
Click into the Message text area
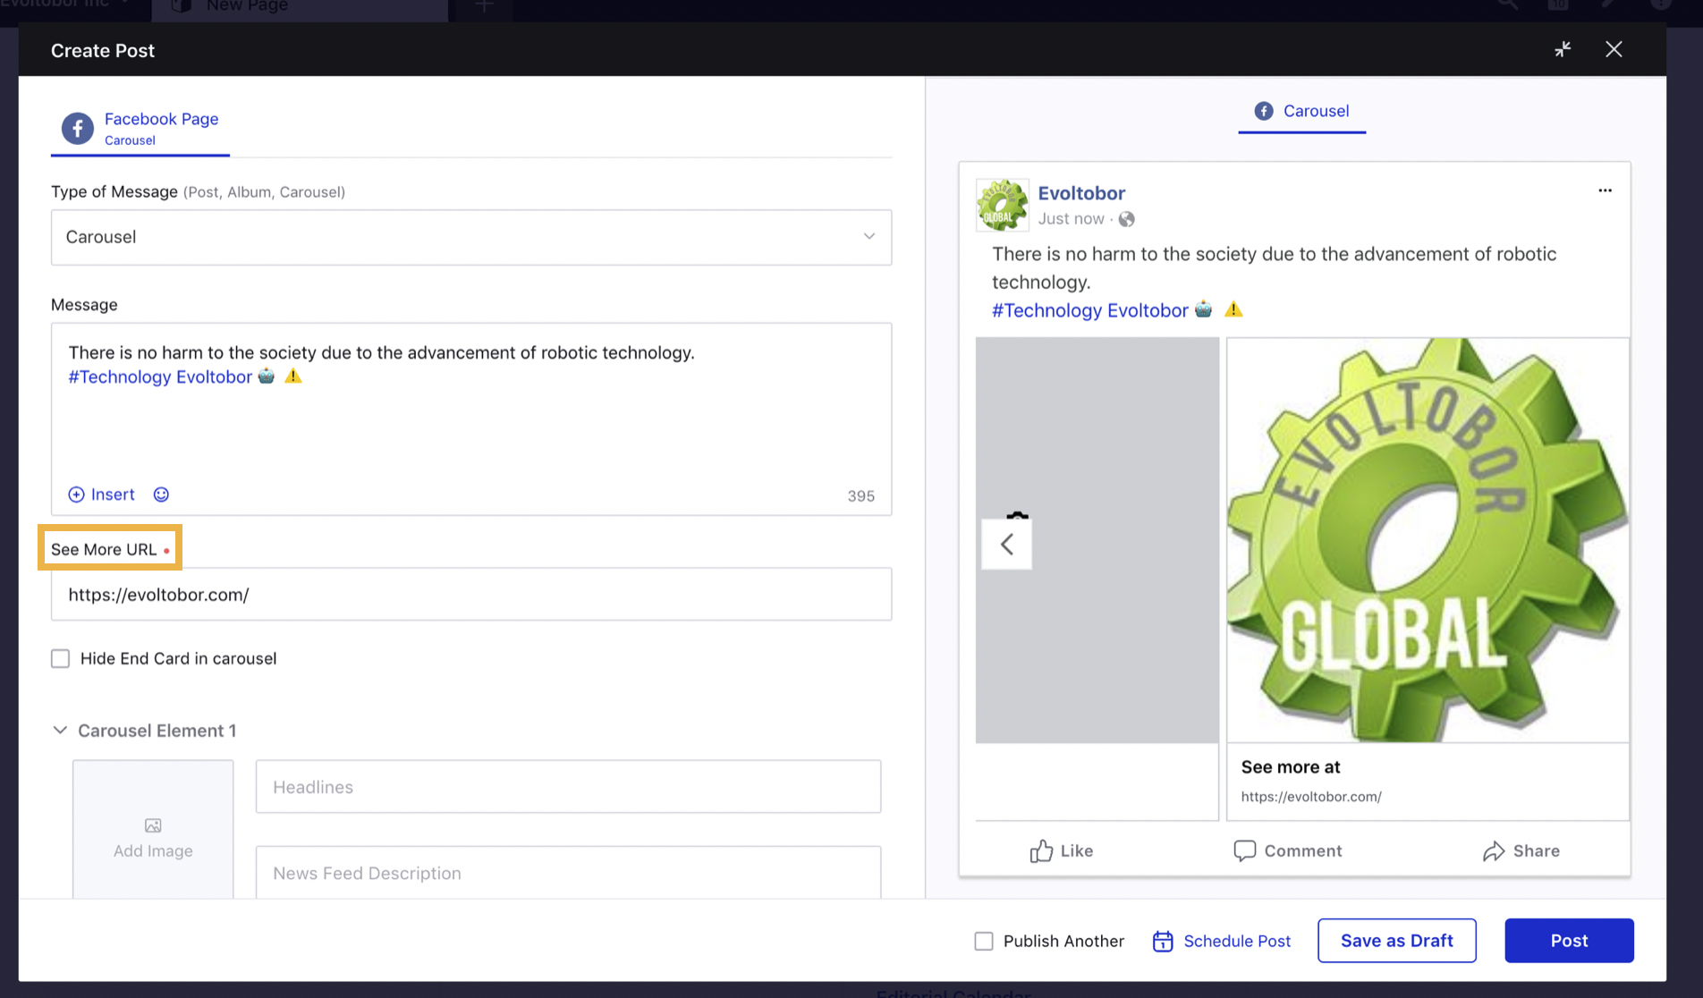[471, 420]
